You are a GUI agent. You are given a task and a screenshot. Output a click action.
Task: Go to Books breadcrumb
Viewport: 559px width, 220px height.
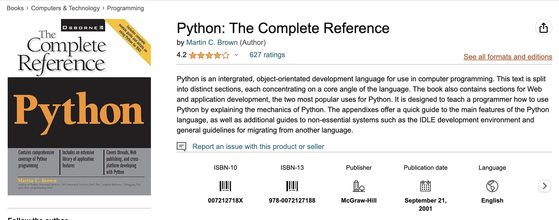[x=15, y=8]
